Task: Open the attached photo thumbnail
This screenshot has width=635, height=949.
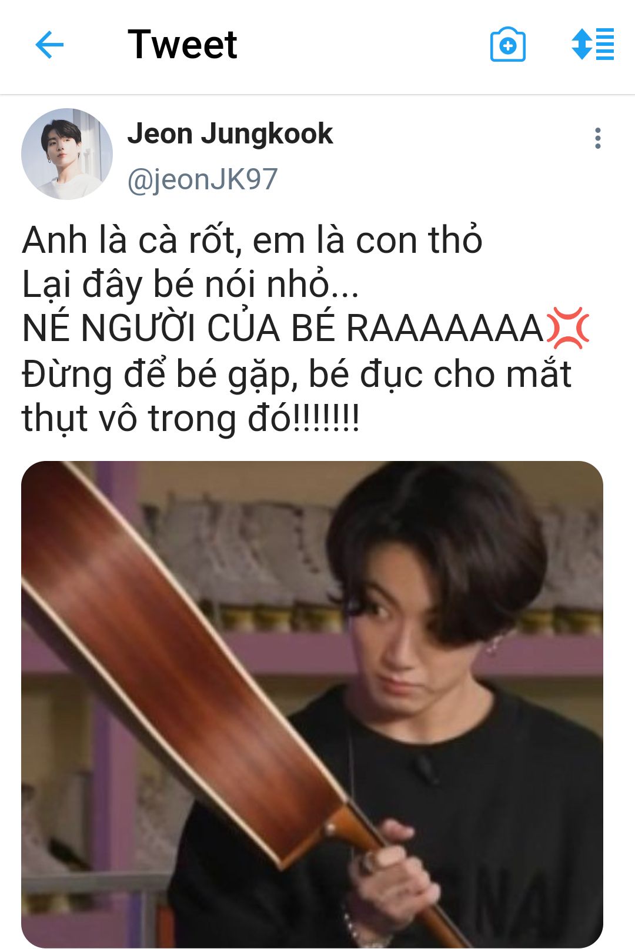Action: click(x=312, y=704)
